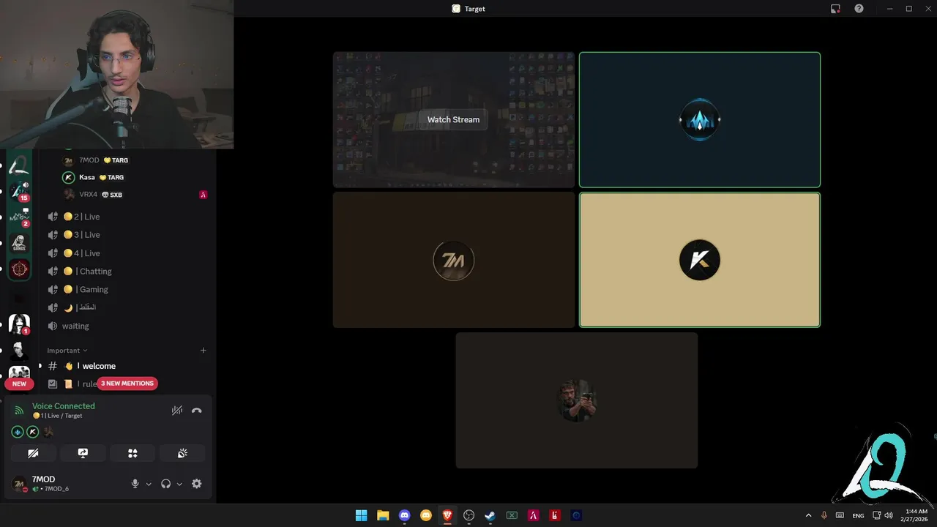This screenshot has width=937, height=527.
Task: Select the K logo beige video tile
Action: [x=700, y=260]
